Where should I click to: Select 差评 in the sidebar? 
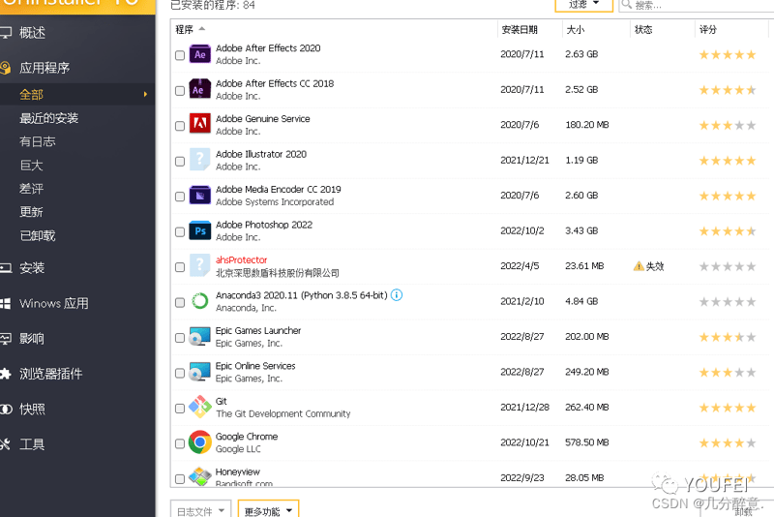[31, 189]
